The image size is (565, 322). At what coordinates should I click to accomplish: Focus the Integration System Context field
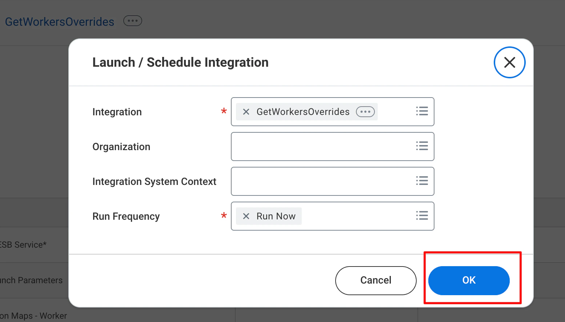pyautogui.click(x=332, y=181)
